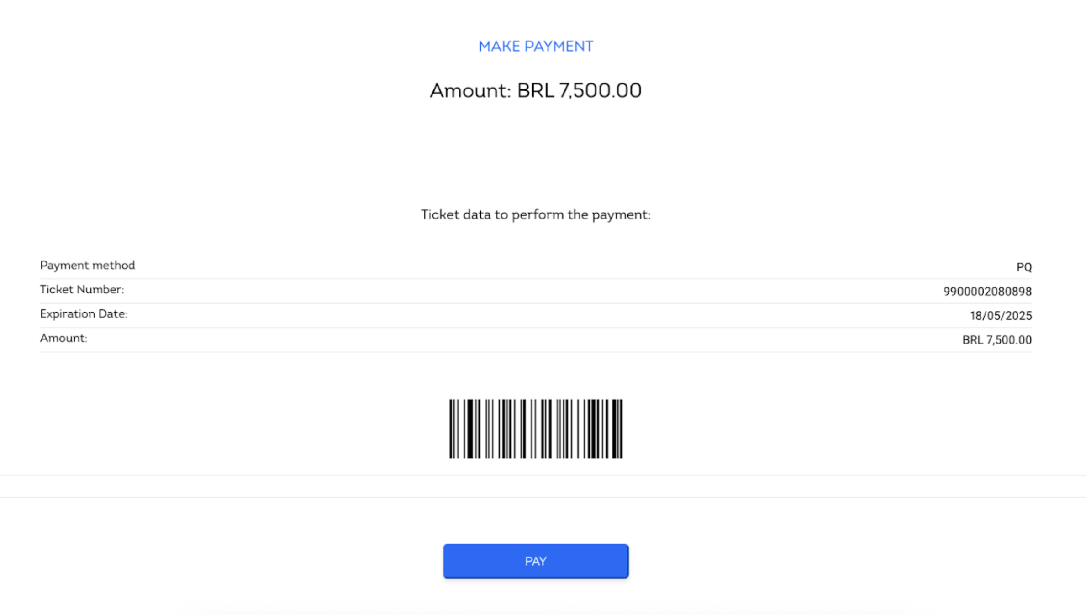Click the payment barcode image
This screenshot has height=615, width=1086.
click(x=536, y=428)
